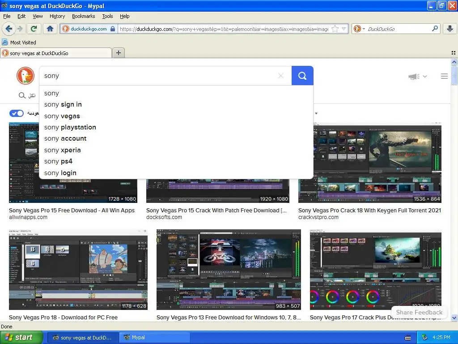Open the color wheels Sony Vegas Pro 17 thumbnail

pos(375,269)
